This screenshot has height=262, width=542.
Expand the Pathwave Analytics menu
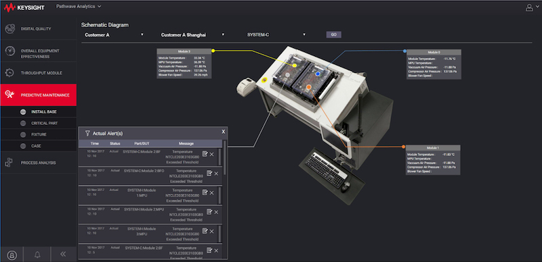(x=79, y=6)
